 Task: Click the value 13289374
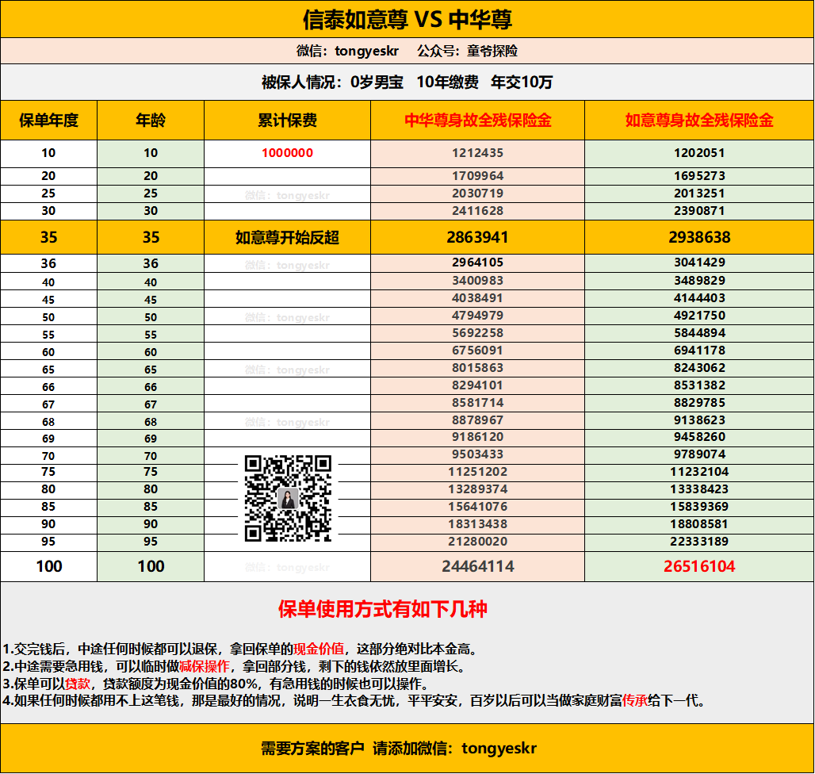pos(478,489)
